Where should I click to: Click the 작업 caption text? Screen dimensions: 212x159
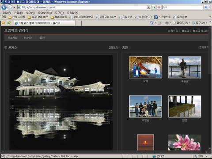point(146,81)
